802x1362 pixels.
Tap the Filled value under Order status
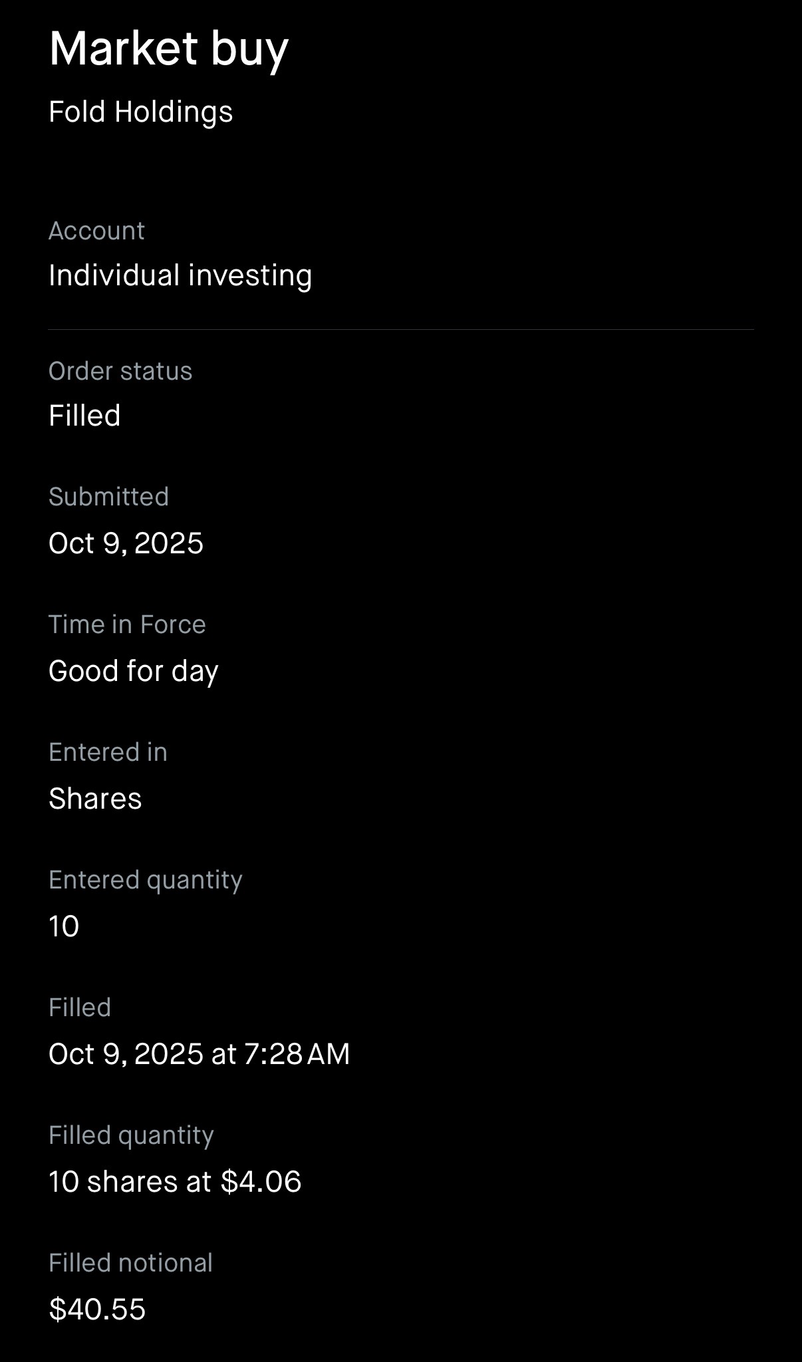[84, 416]
